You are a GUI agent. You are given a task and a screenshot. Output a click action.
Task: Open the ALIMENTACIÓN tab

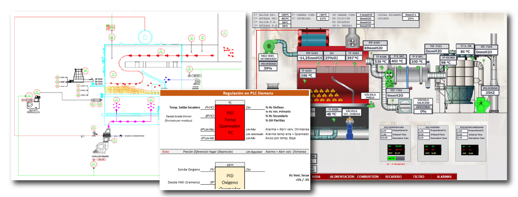pos(341,176)
